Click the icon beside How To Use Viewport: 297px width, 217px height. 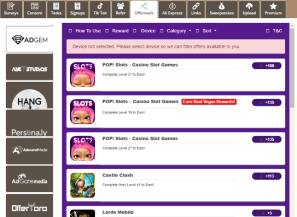pos(70,31)
